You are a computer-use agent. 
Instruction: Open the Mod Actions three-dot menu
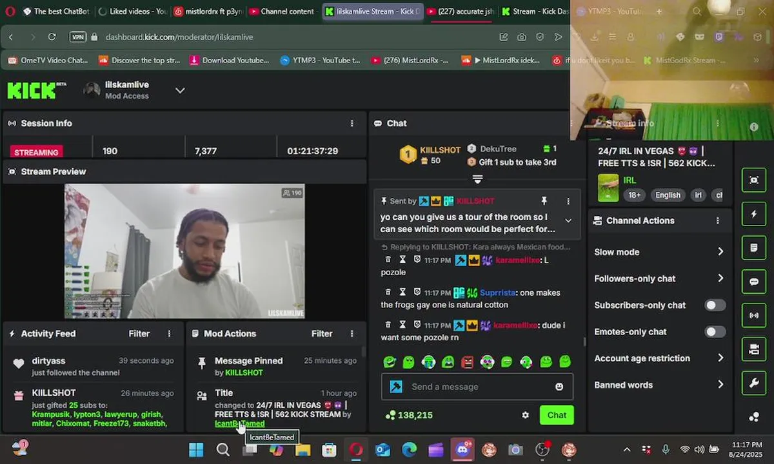(x=352, y=334)
